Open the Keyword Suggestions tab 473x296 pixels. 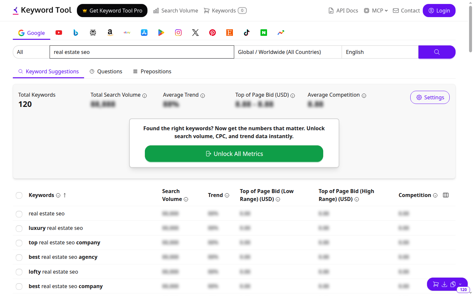tap(49, 71)
